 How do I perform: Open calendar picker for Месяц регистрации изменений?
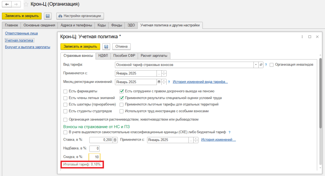point(159,82)
